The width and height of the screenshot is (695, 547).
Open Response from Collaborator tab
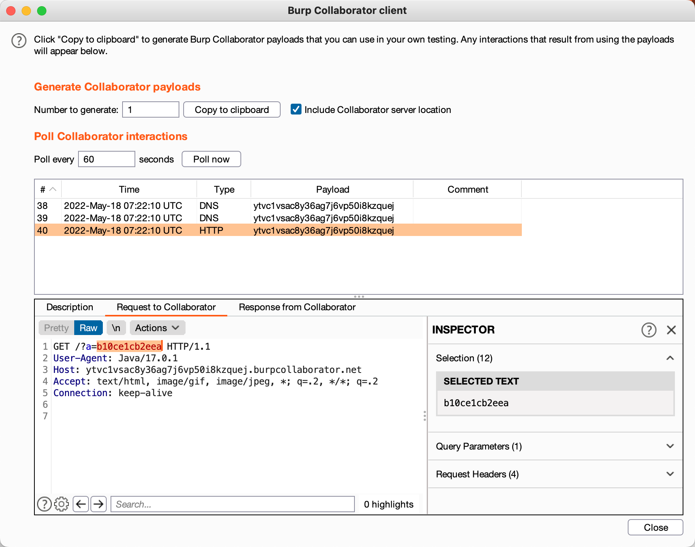coord(297,307)
